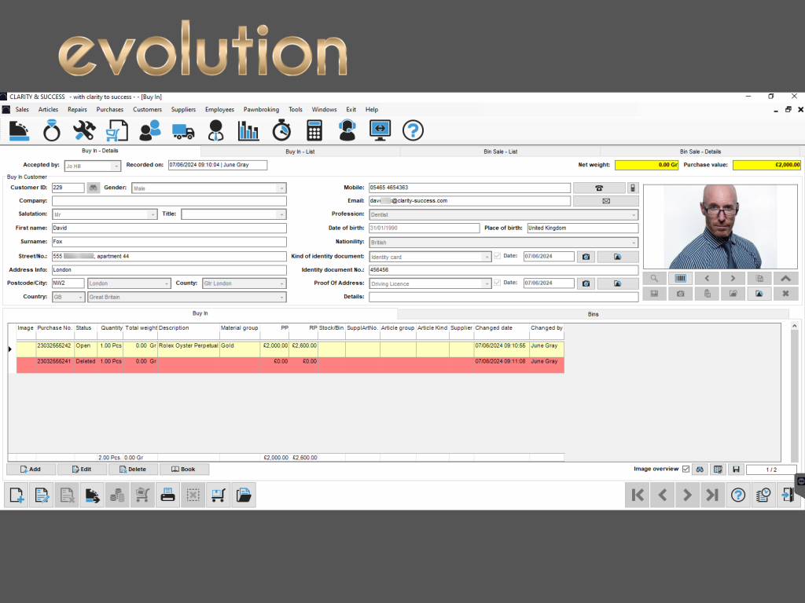Open the wrench and hammer Repairs icon

[83, 130]
